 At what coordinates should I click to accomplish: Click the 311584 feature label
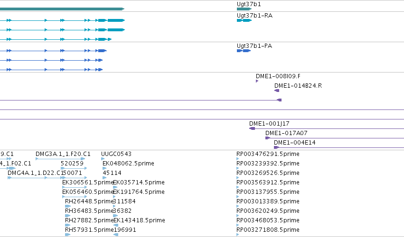click(124, 202)
